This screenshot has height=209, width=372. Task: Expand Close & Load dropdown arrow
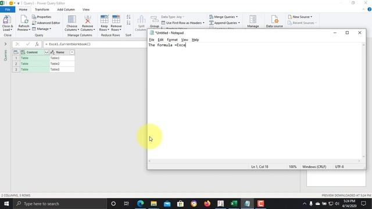tap(11, 30)
